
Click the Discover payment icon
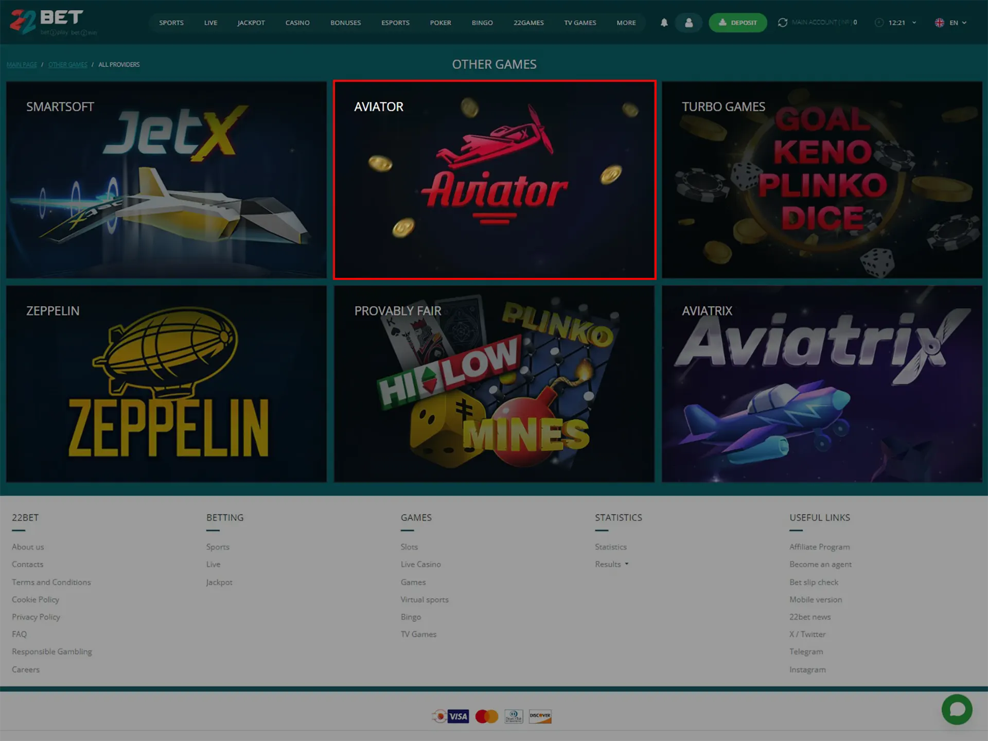[x=540, y=716]
